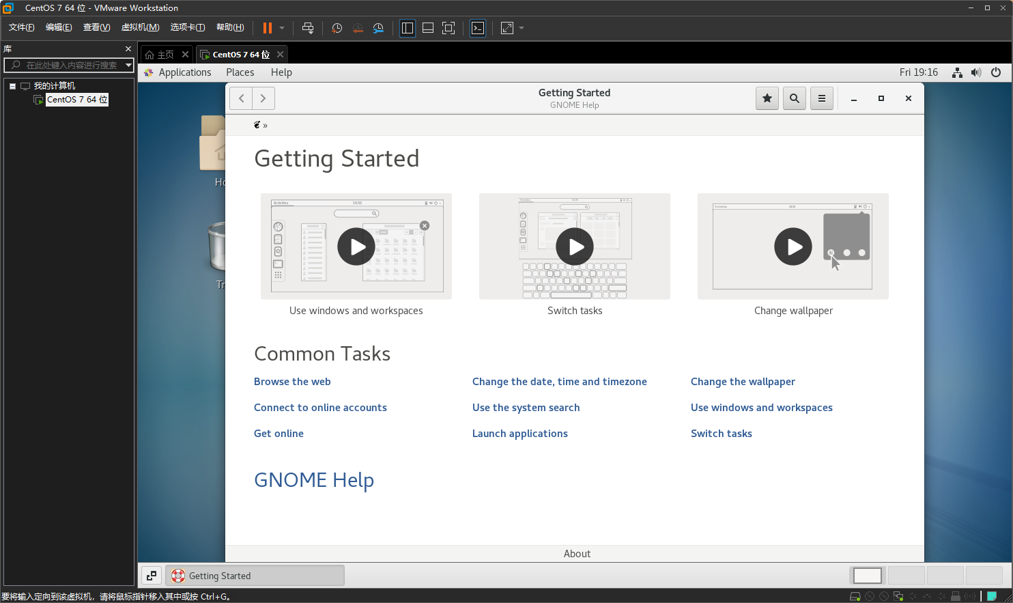Open the Get online link

point(279,434)
